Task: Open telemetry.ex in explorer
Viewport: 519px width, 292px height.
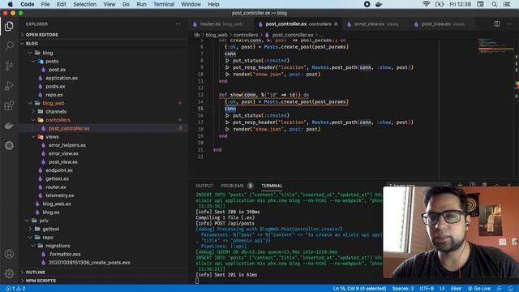Action: pos(59,195)
